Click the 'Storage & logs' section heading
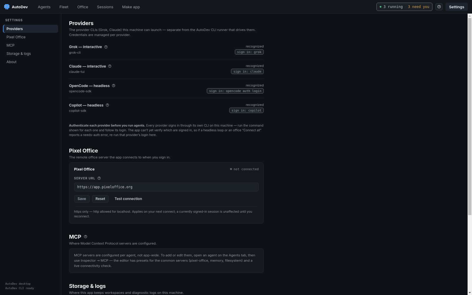Screen dimensions: 472x295 click(x=87, y=286)
